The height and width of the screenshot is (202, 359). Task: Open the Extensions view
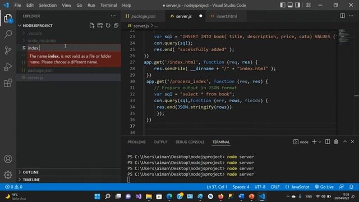(8, 83)
